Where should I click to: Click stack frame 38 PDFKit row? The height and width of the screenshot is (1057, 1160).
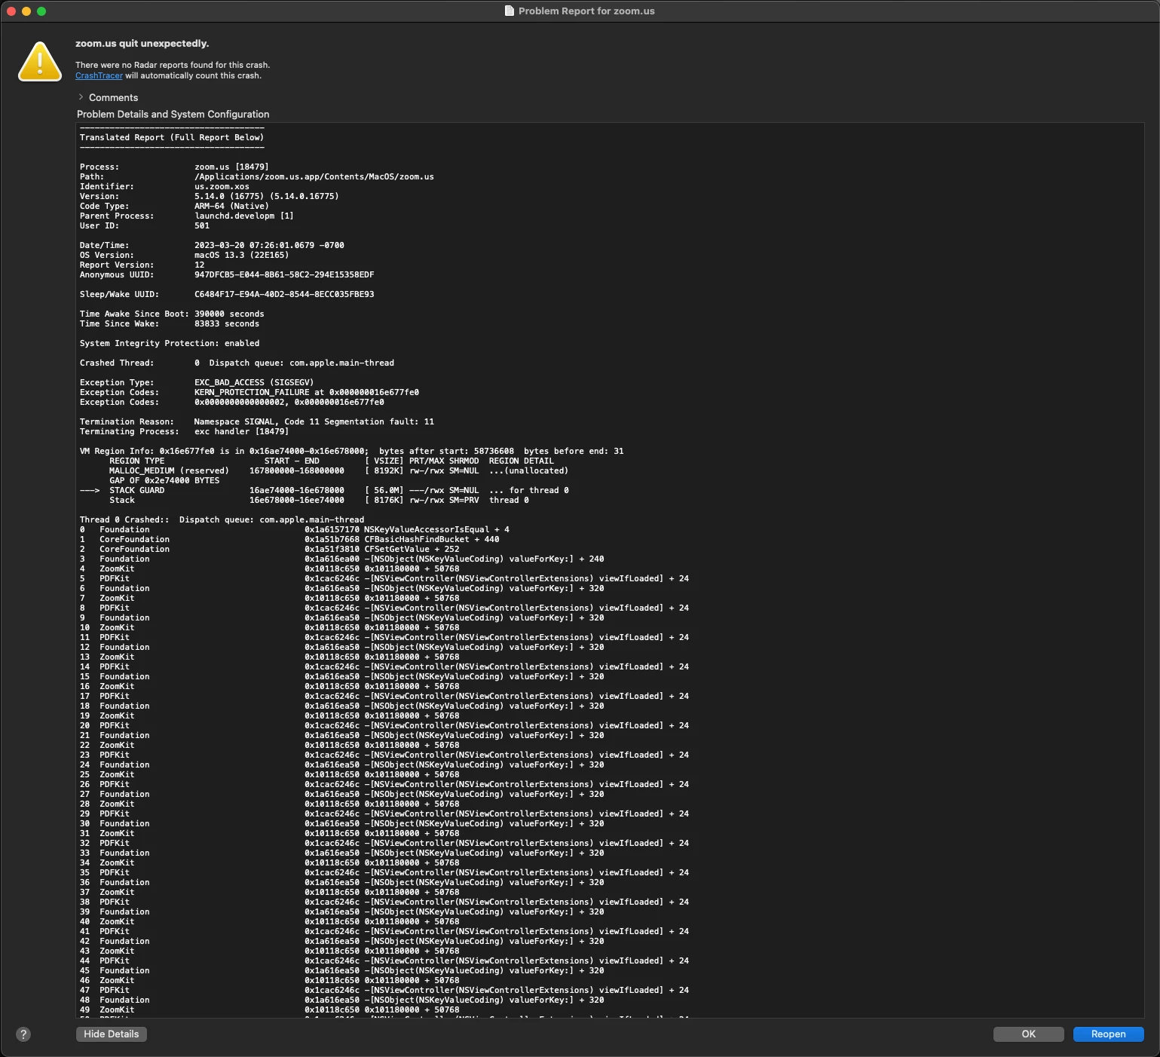coord(384,902)
